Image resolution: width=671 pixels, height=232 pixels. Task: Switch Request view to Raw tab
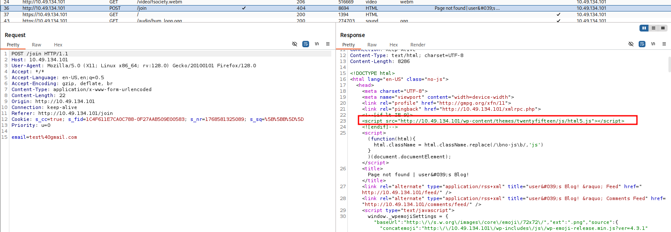(x=37, y=45)
